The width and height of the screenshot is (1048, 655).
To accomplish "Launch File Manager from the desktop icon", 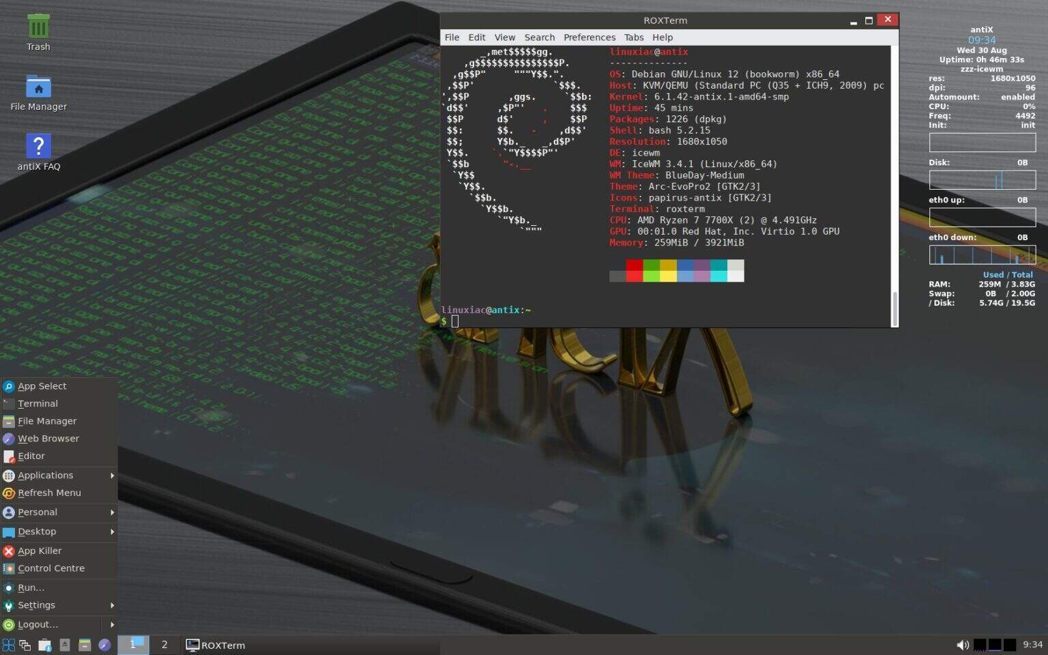I will (x=38, y=87).
